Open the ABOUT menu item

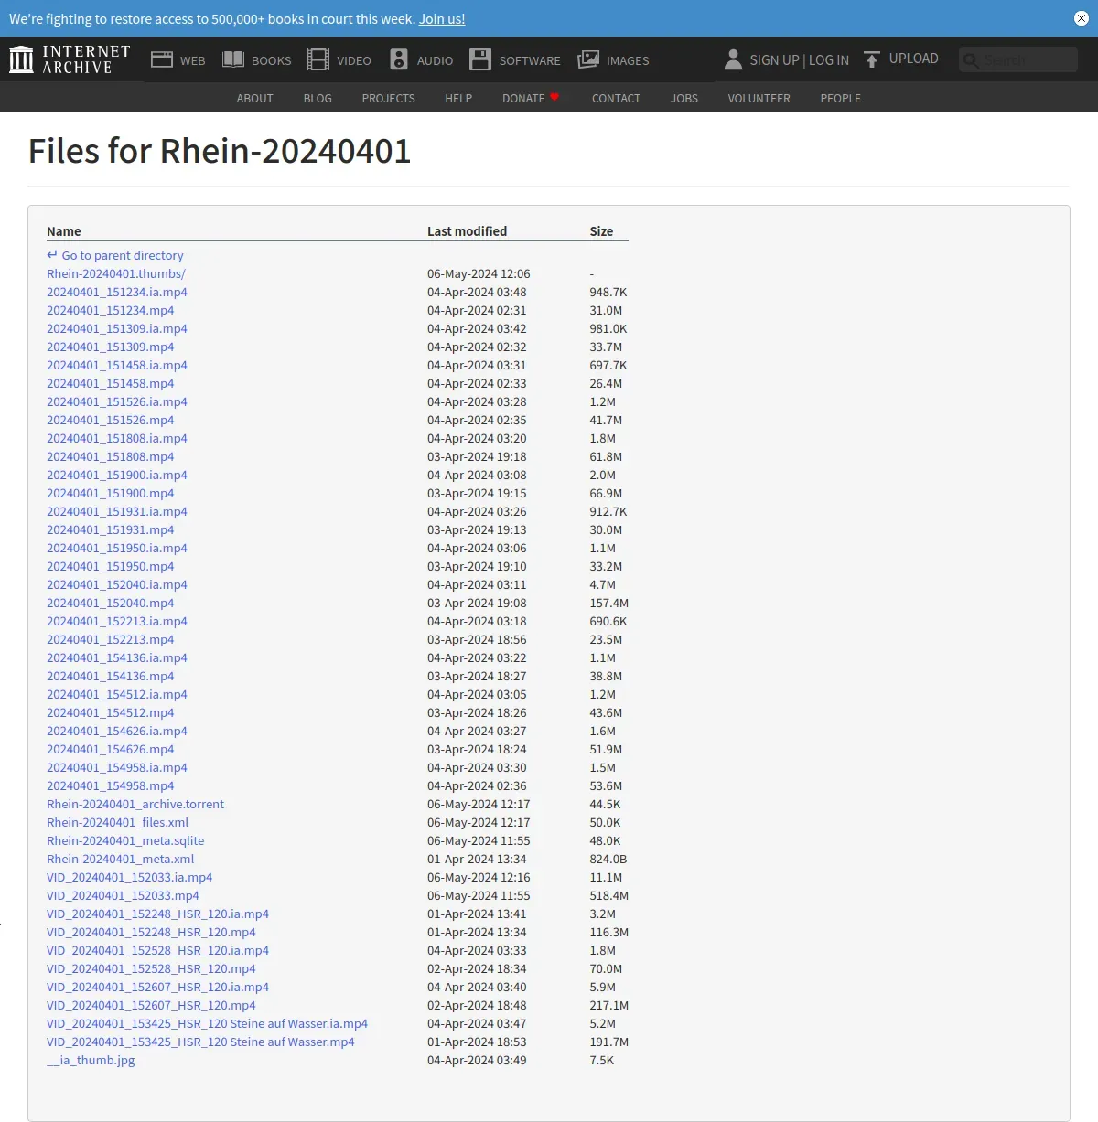pyautogui.click(x=255, y=98)
